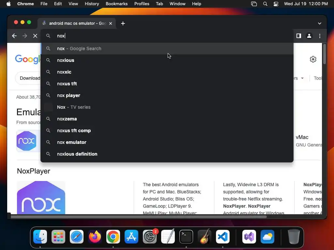The height and width of the screenshot is (250, 334).
Task: Pick the 'noxus tft' suggestion
Action: click(167, 84)
